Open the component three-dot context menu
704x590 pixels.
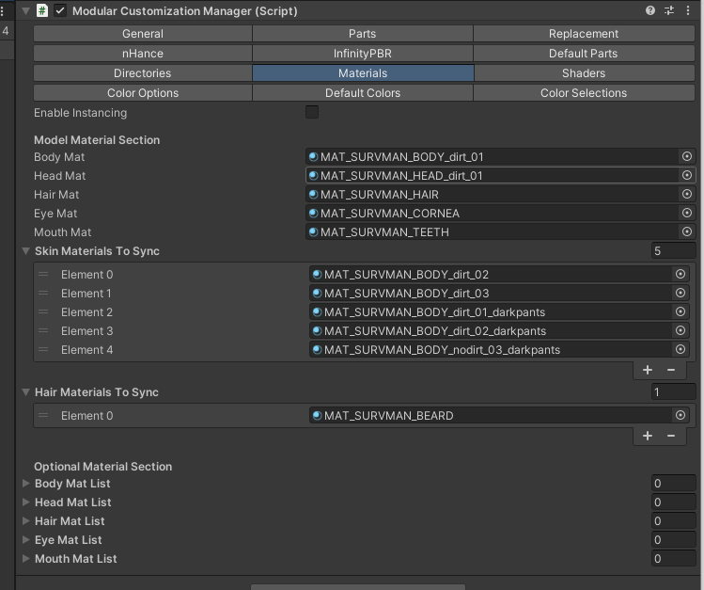point(688,10)
